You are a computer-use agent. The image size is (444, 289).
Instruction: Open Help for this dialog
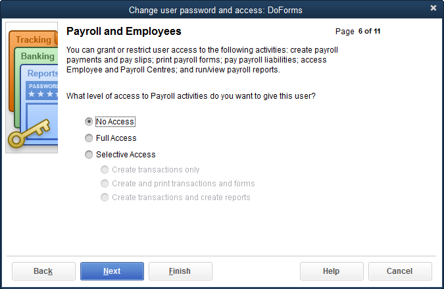(332, 271)
